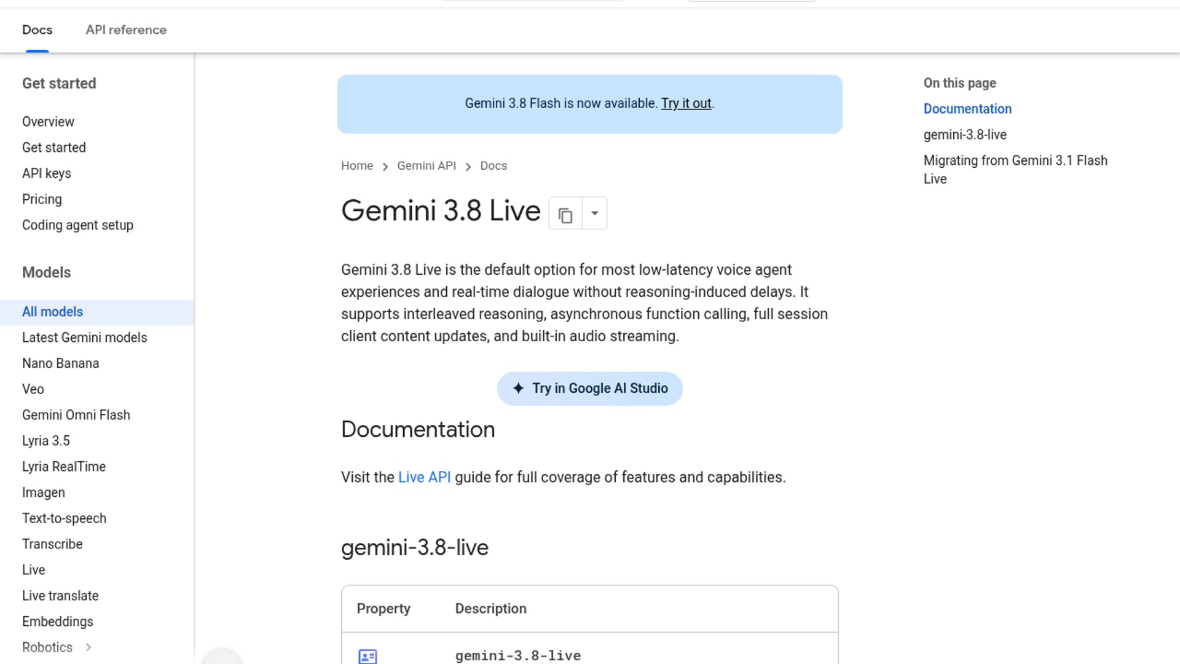Screen dimensions: 1180x664
Task: Click the On this page heading
Action: point(959,83)
